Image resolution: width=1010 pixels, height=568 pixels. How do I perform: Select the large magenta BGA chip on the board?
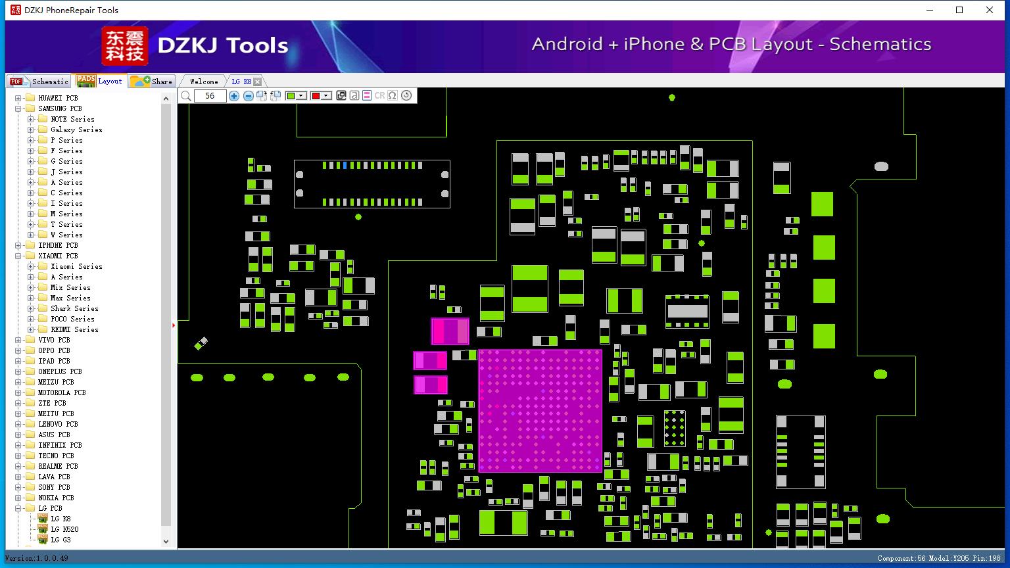pyautogui.click(x=540, y=410)
